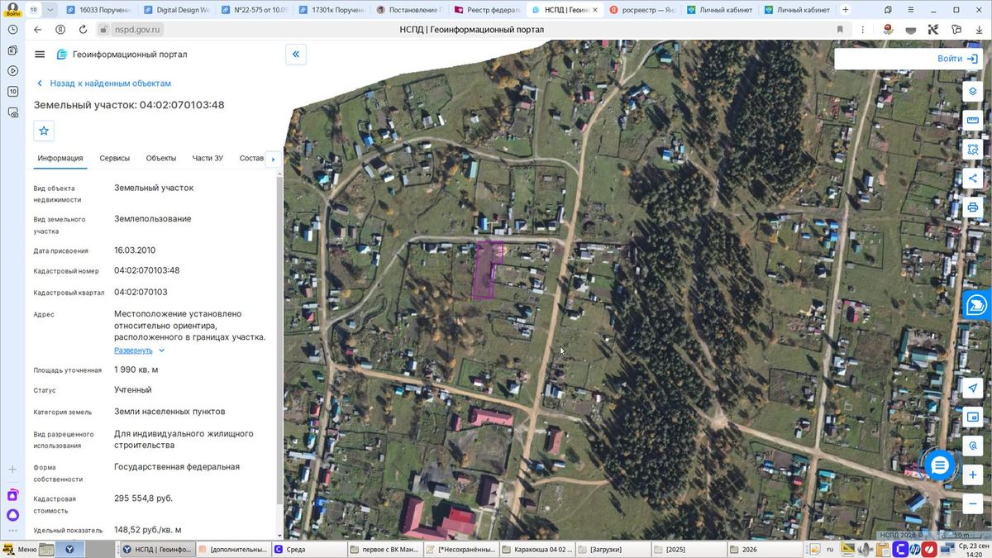Collapse the left information panel
The height and width of the screenshot is (558, 992).
tap(295, 55)
